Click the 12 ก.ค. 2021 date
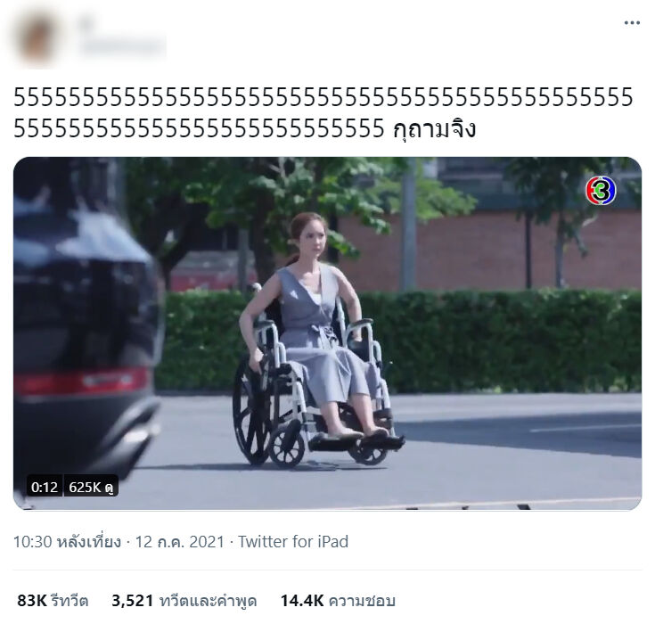Viewport: 655px width, 624px height. point(180,542)
